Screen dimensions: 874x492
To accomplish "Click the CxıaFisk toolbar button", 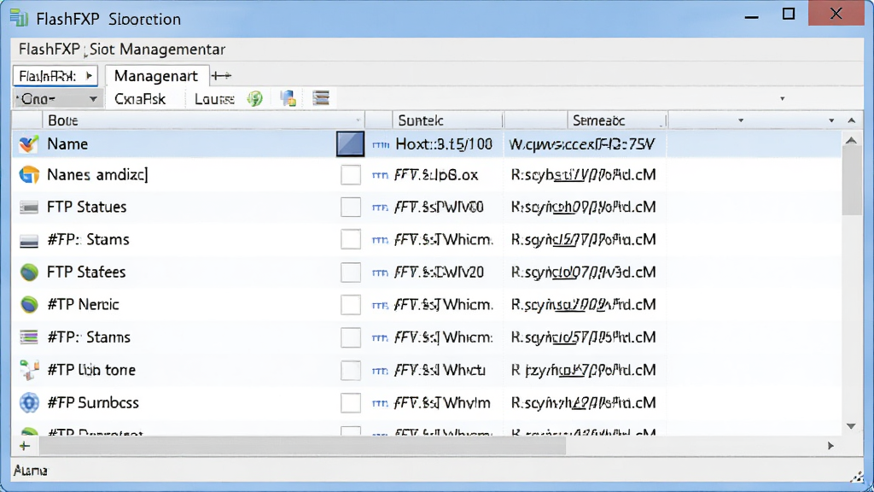I will click(140, 99).
